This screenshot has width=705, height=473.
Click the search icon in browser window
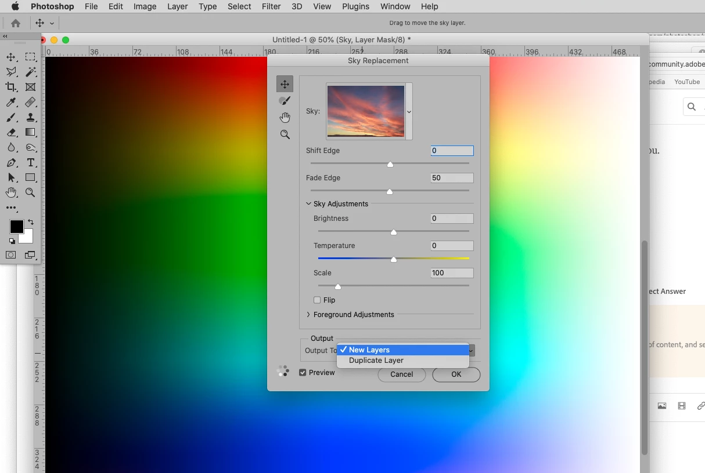tap(692, 107)
